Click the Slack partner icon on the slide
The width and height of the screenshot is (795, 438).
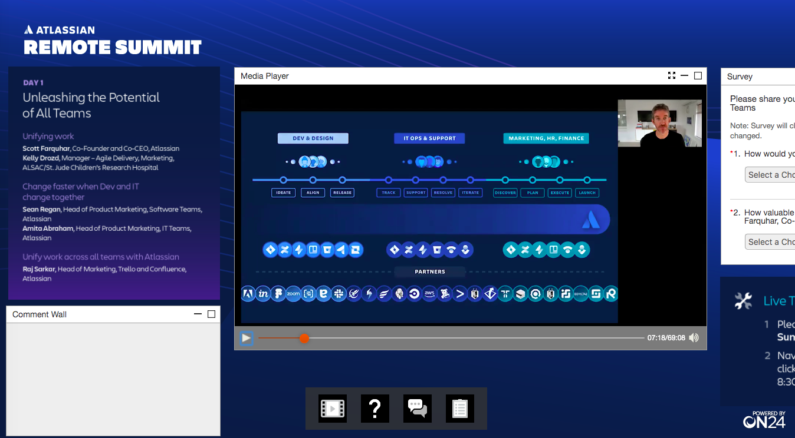339,293
